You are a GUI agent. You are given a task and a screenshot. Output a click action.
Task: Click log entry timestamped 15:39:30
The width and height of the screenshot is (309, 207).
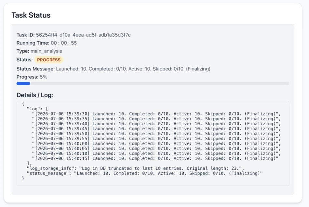click(x=156, y=114)
